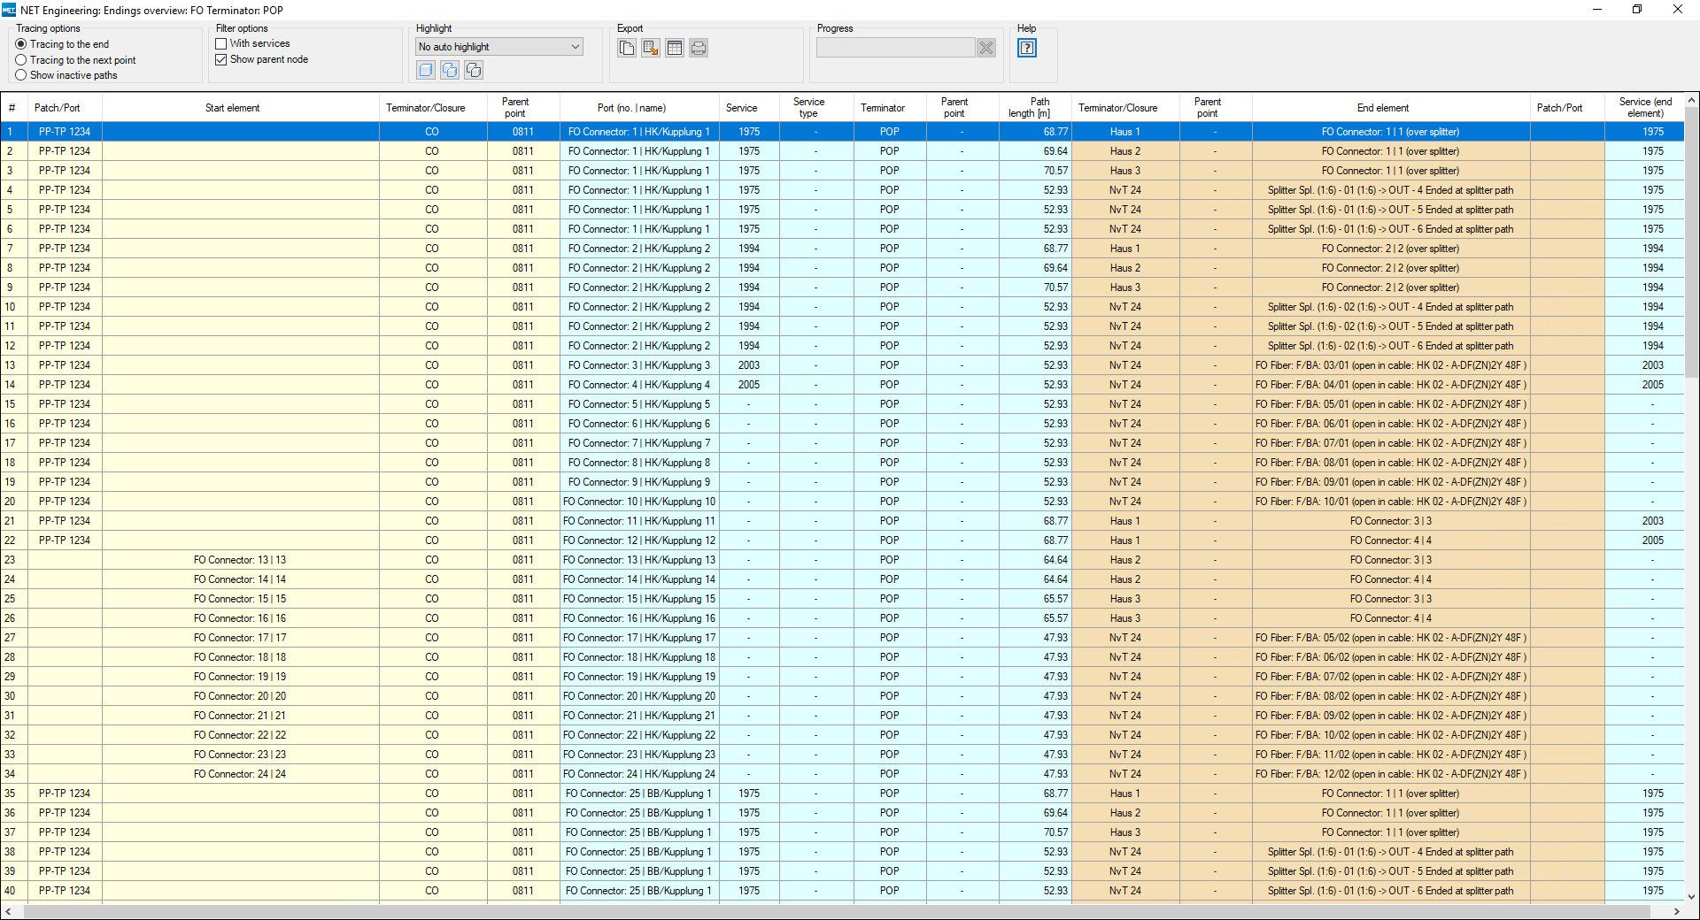This screenshot has height=920, width=1700.
Task: Click the gray cubes highlight icon
Action: point(474,70)
